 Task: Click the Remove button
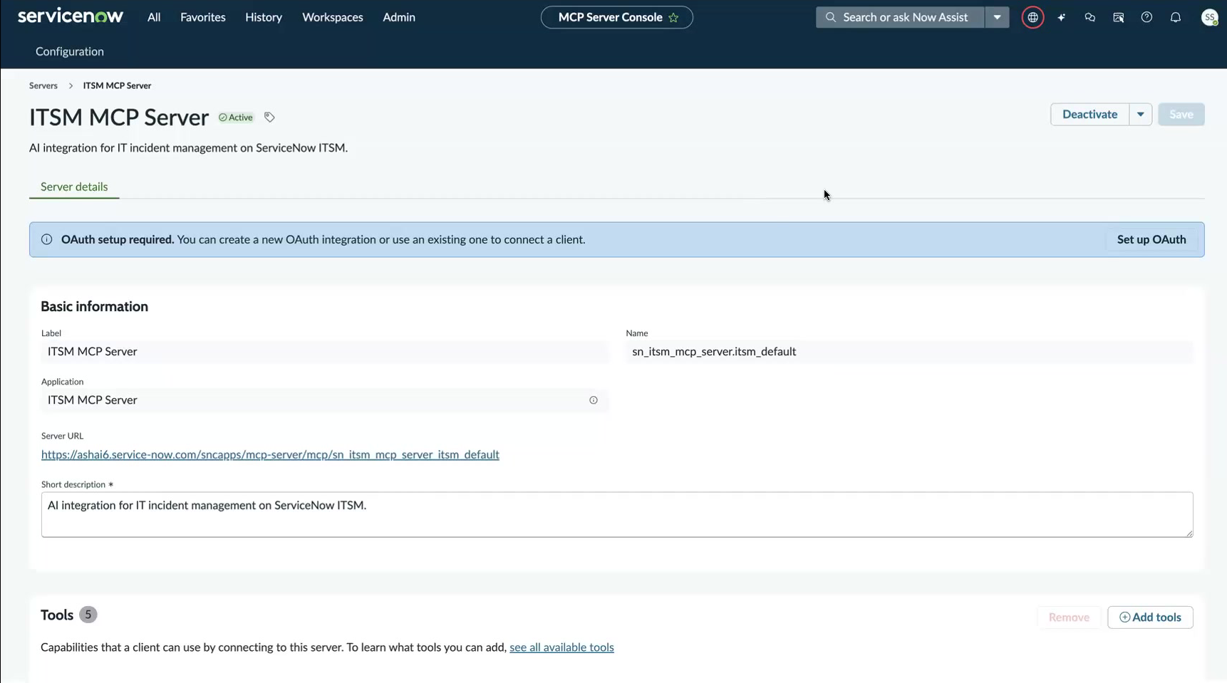tap(1069, 617)
